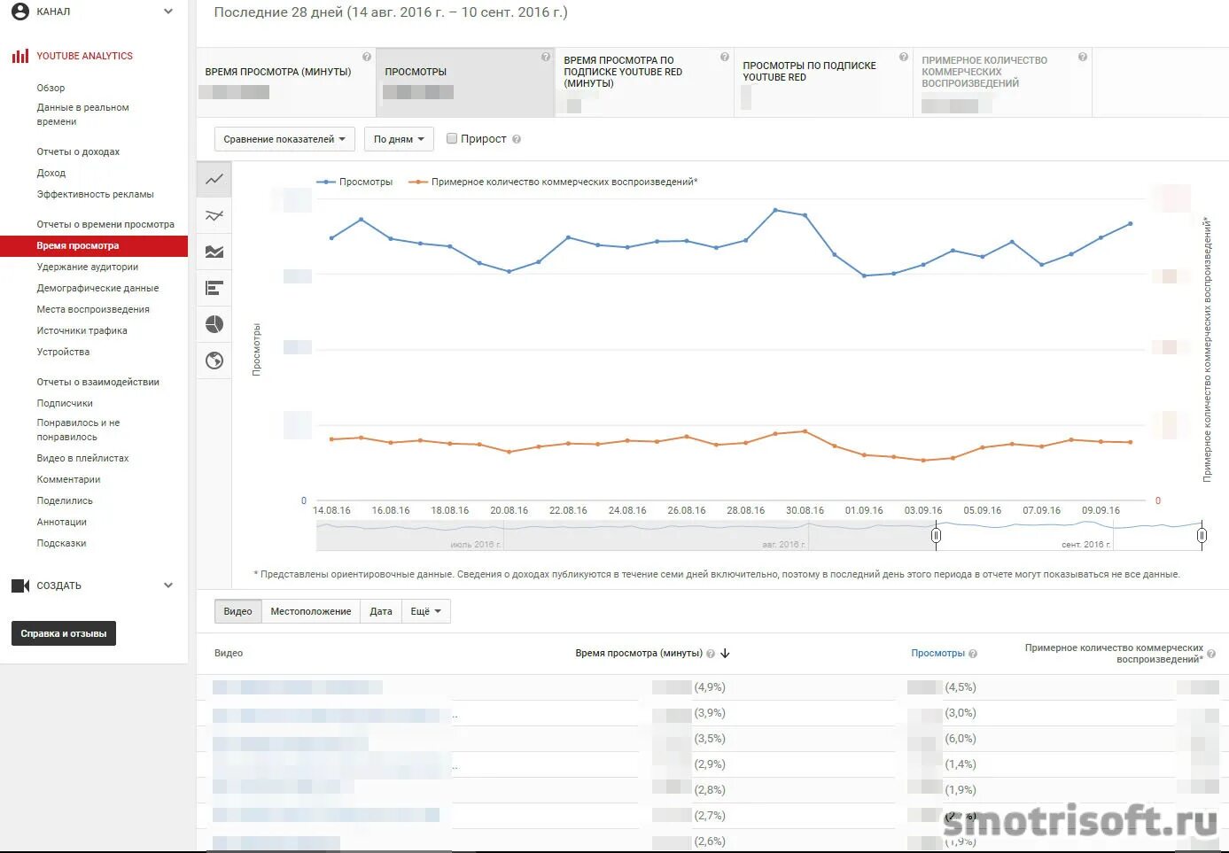Click the Справка и отзывы button

(64, 633)
